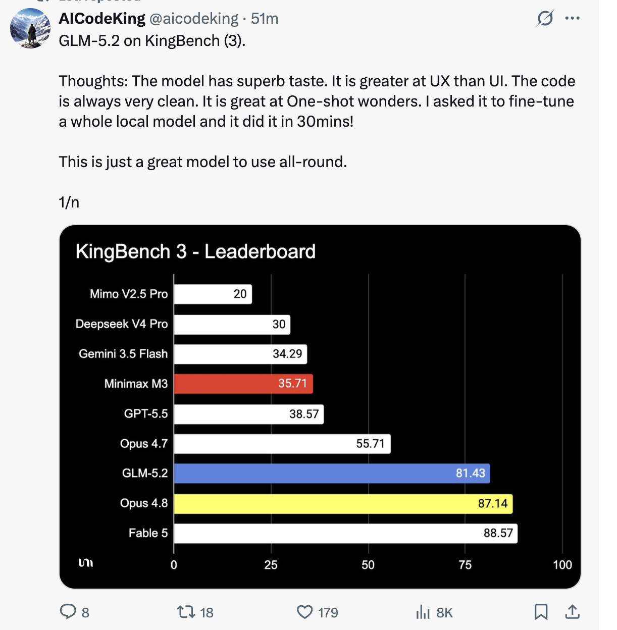Click the Grok explain icon
617x630 pixels.
click(x=545, y=19)
